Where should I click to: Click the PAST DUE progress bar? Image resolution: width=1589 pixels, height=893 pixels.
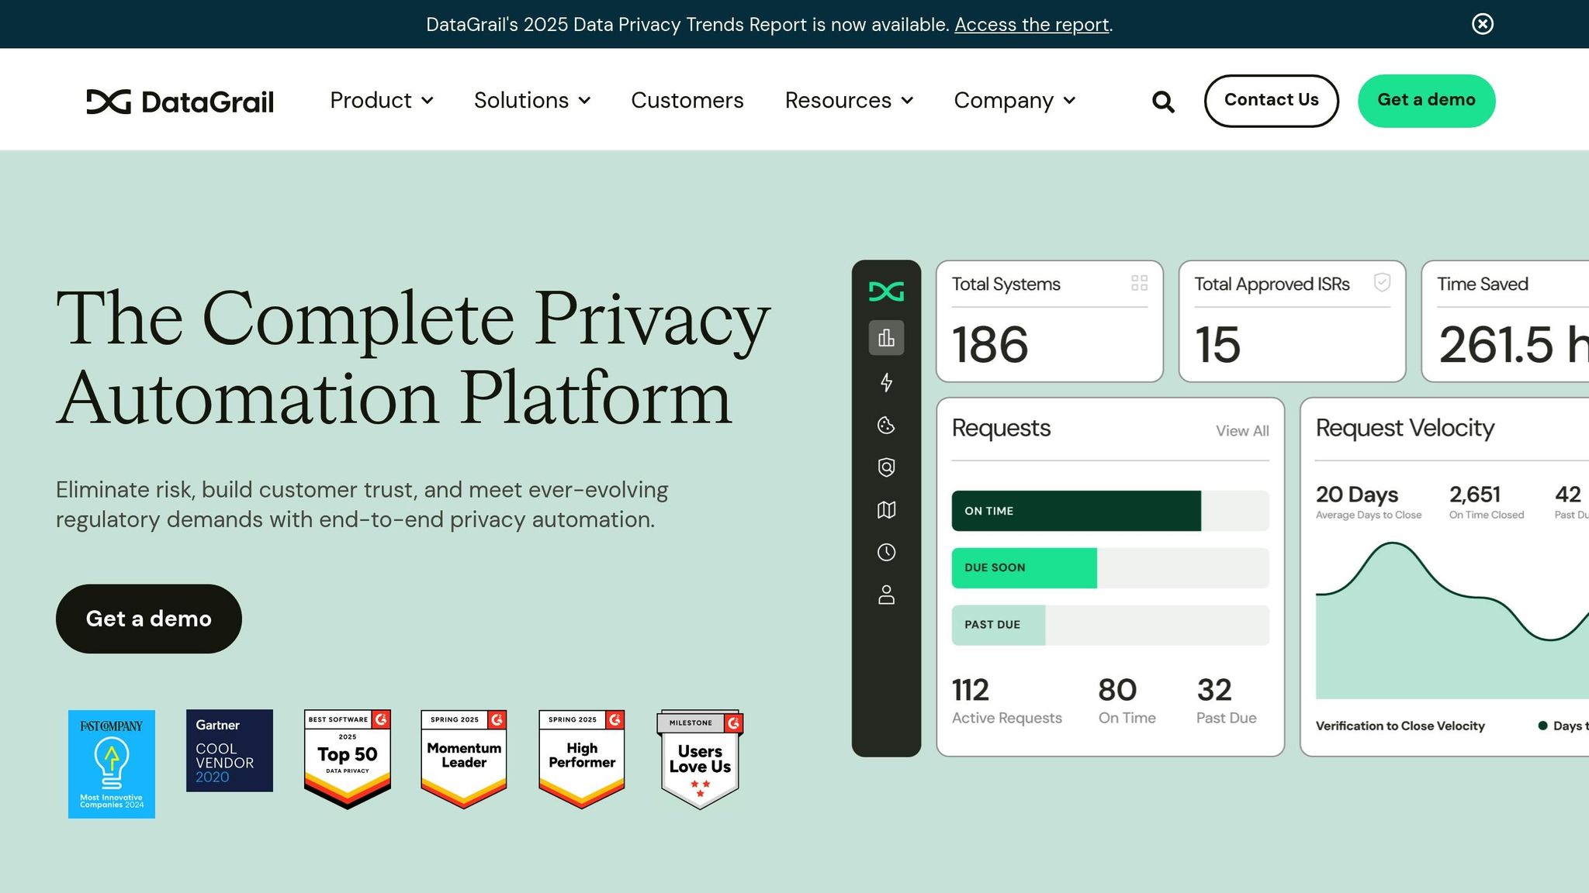pos(1110,625)
